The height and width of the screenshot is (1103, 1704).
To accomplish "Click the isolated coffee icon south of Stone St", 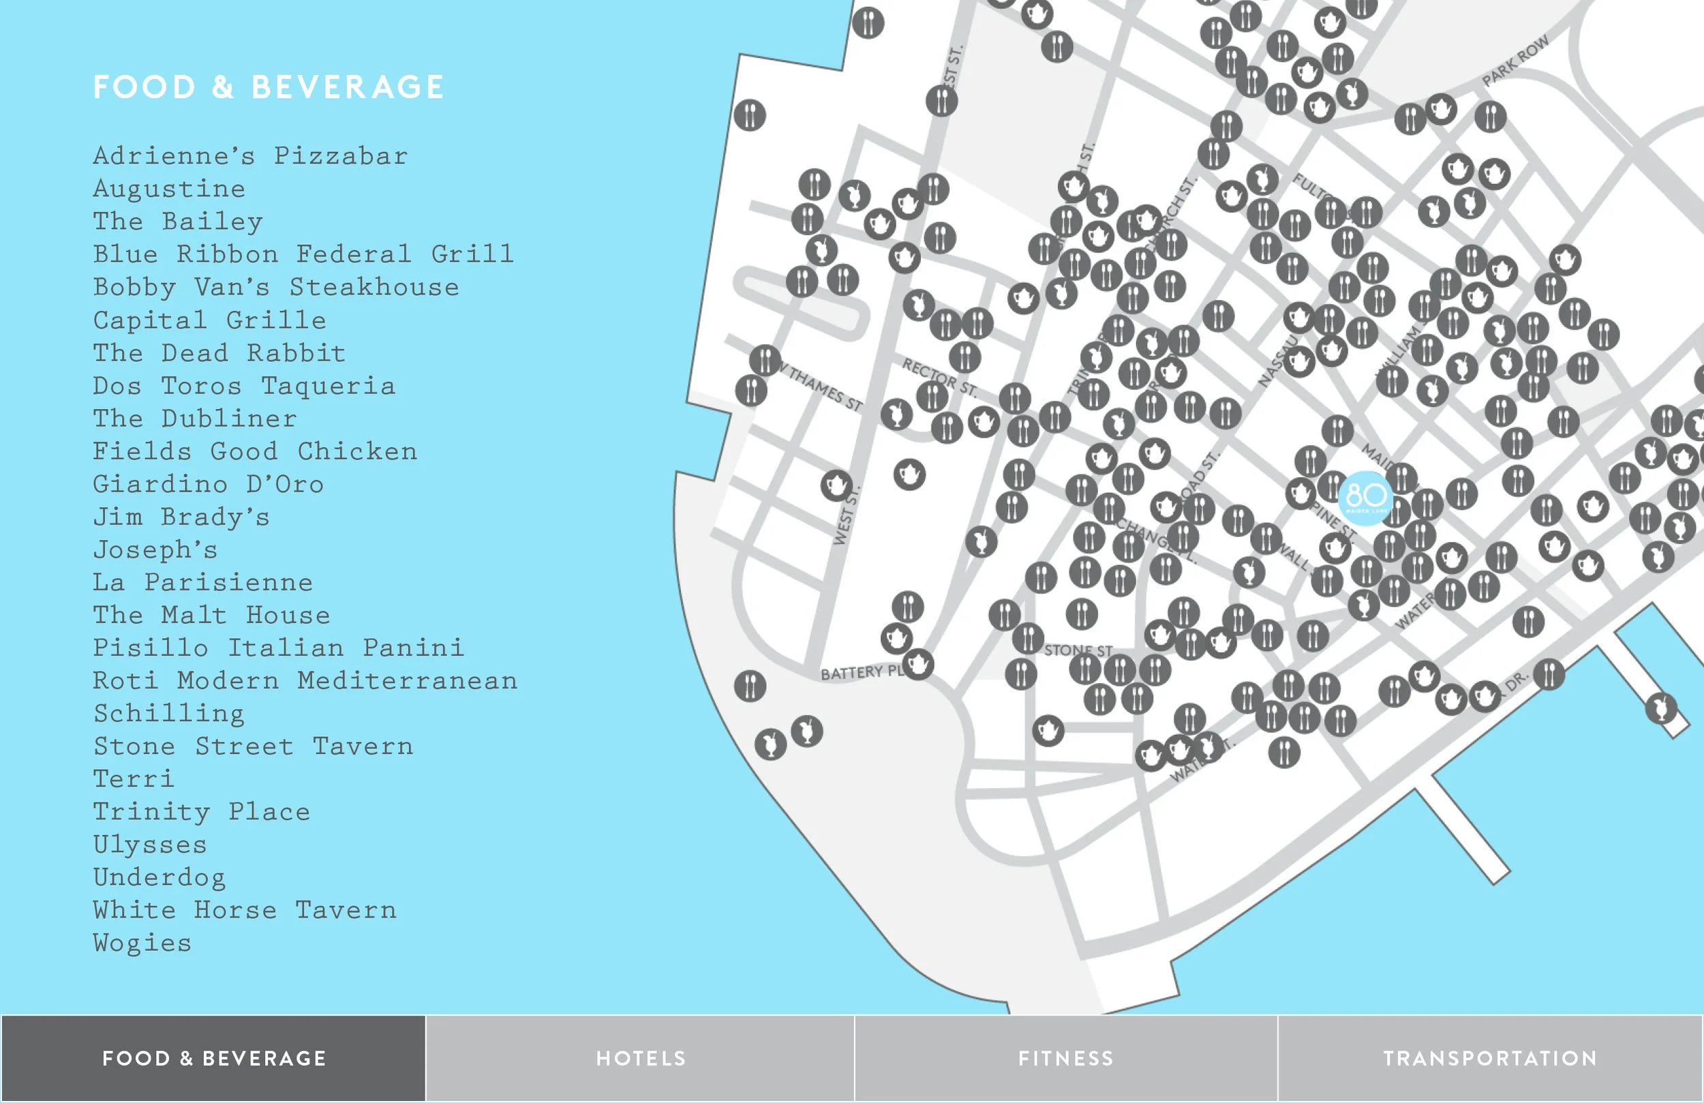I will 1048,731.
